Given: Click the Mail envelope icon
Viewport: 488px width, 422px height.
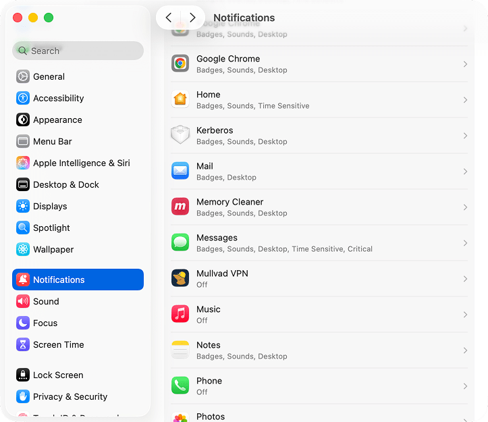Looking at the screenshot, I should (180, 171).
